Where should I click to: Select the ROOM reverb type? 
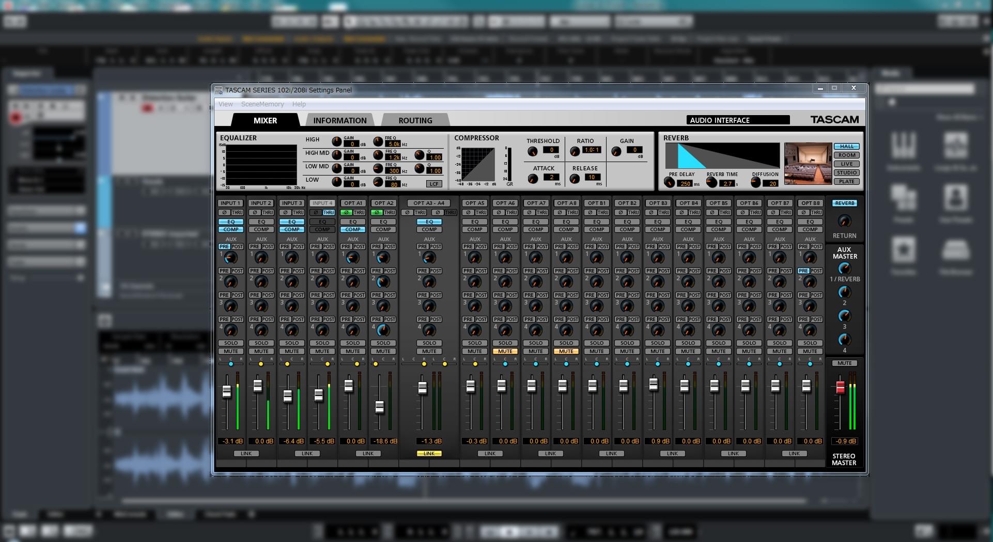click(x=847, y=155)
